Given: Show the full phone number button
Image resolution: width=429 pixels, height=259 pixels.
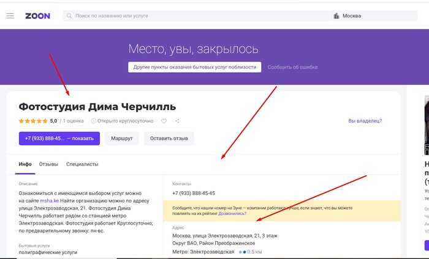Looking at the screenshot, I should click(59, 139).
